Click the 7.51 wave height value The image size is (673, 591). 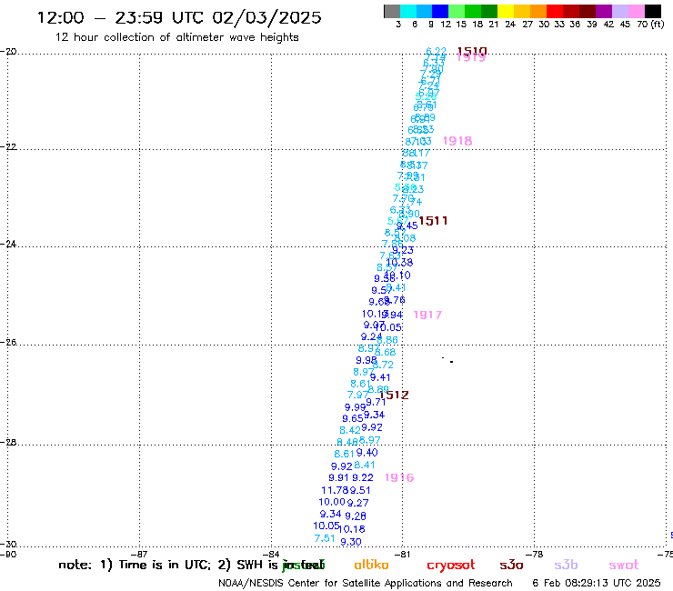coord(325,538)
